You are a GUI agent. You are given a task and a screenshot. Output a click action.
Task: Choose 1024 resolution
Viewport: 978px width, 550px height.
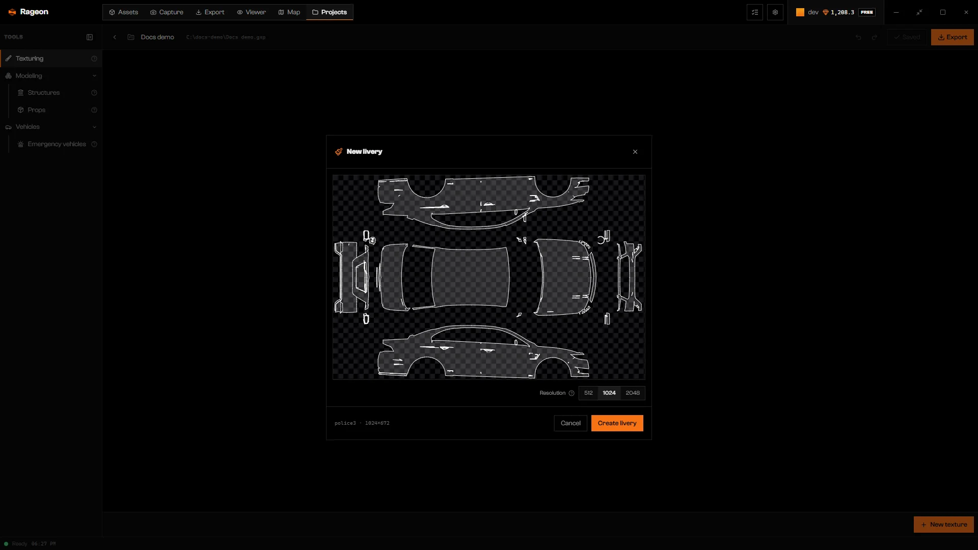tap(609, 393)
